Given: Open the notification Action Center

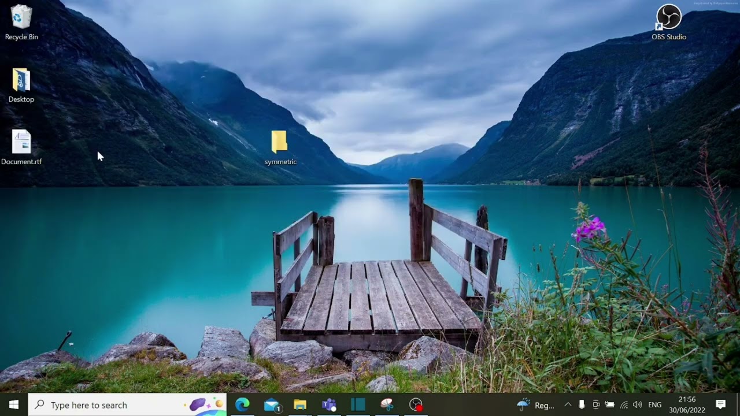Looking at the screenshot, I should pos(720,405).
